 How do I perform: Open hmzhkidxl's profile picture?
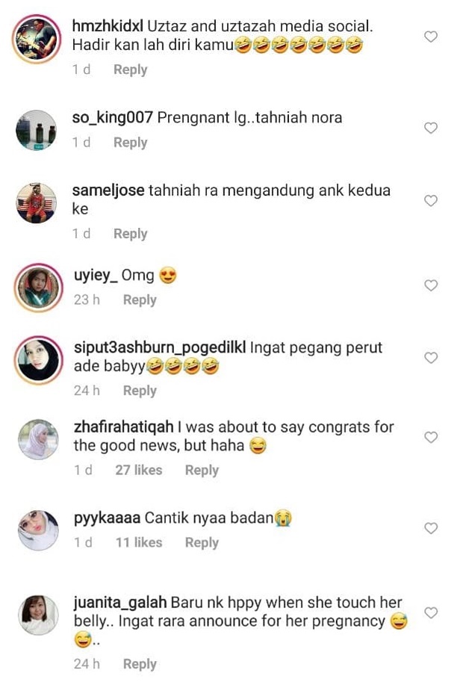(x=37, y=39)
